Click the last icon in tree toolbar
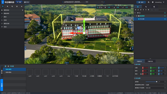 [149, 10]
